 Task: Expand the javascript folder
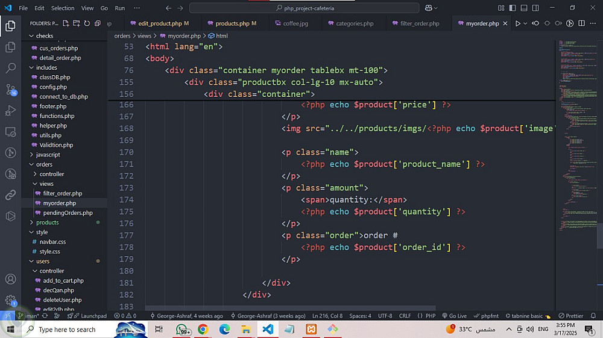[48, 155]
